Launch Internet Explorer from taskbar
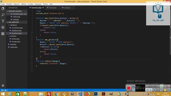171x96 pixels. tap(10, 94)
